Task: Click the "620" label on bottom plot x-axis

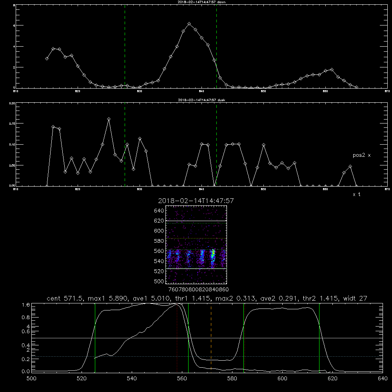Action: (332, 379)
